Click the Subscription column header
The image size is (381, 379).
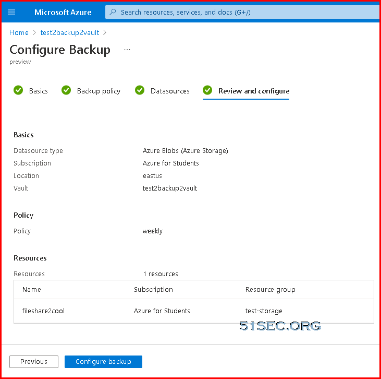(153, 289)
